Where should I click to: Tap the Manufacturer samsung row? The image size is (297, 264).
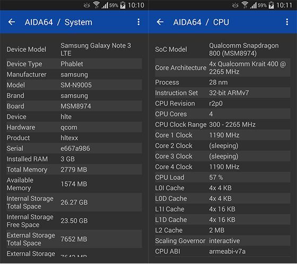pos(74,75)
